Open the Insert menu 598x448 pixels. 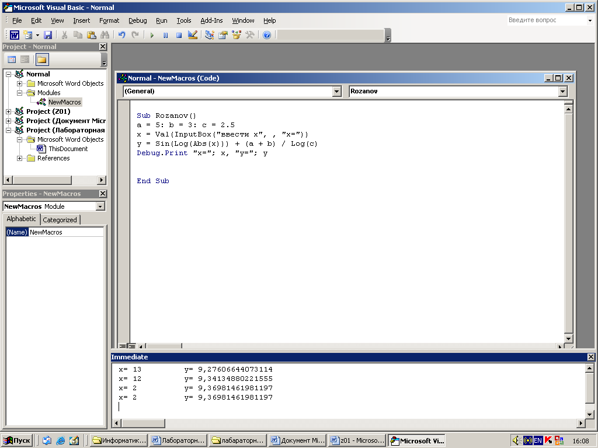(82, 20)
